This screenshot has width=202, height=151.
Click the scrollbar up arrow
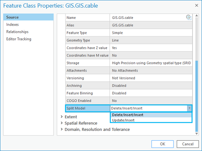click(196, 15)
